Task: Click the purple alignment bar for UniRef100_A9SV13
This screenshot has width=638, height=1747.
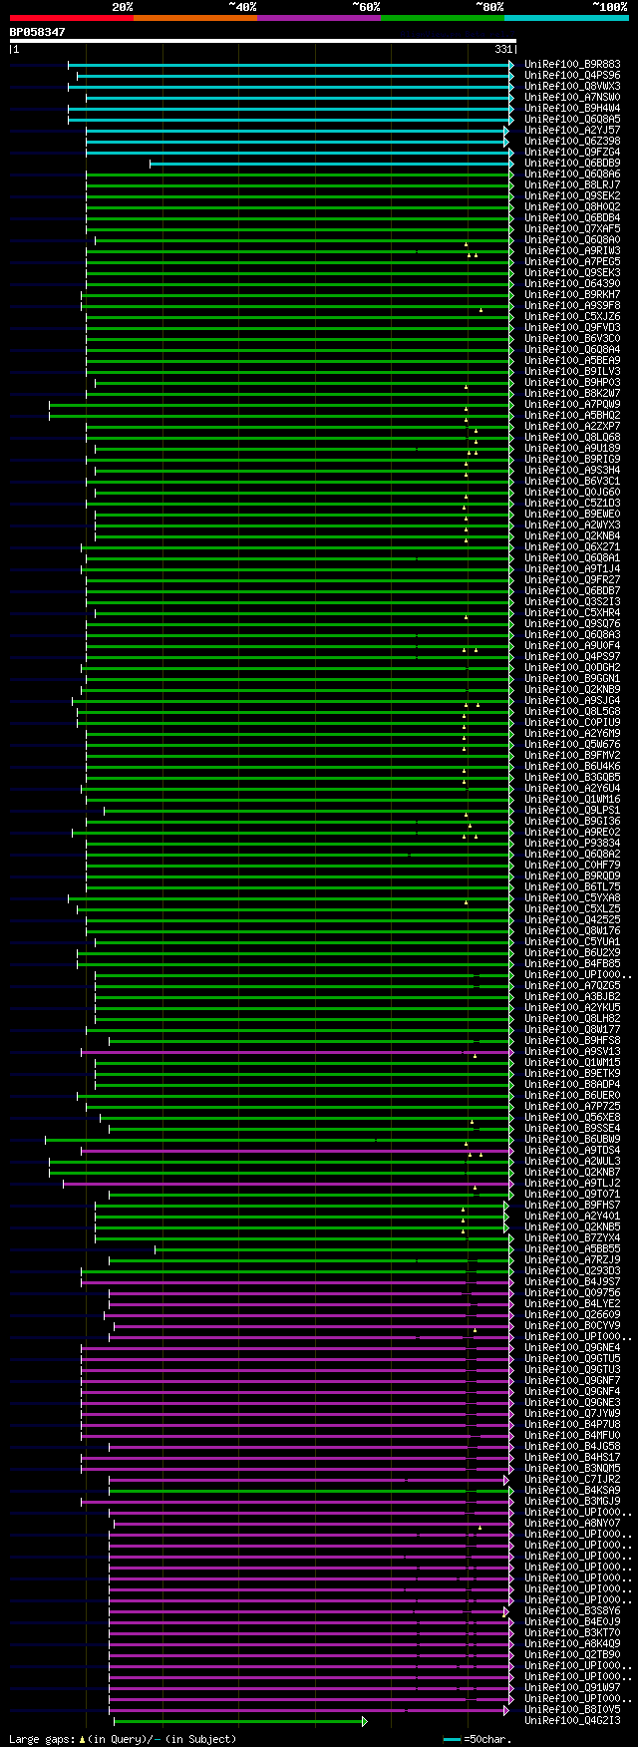Action: coord(296,1052)
